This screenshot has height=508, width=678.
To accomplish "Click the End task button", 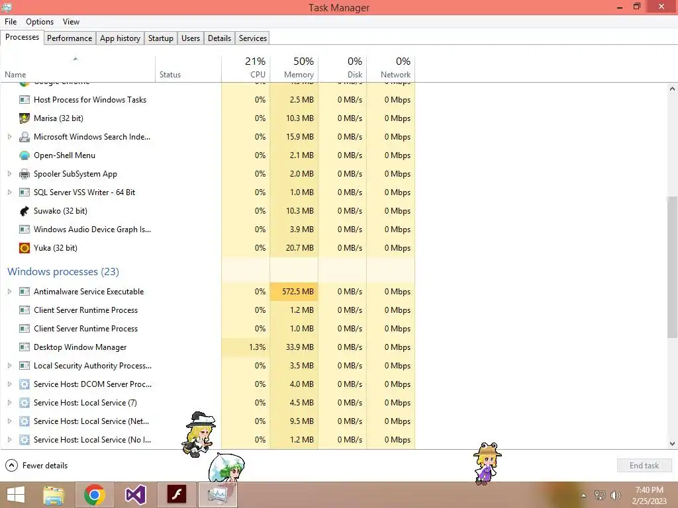I will pos(644,465).
